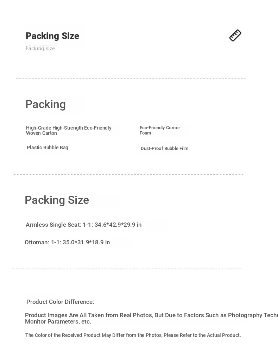
Task: Select the Dust-Proof Bubble Film label
Action: coord(165,149)
